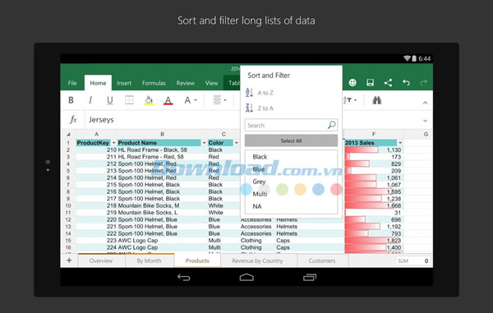The height and width of the screenshot is (313, 493).
Task: Select row 10 header
Action: 68,205
